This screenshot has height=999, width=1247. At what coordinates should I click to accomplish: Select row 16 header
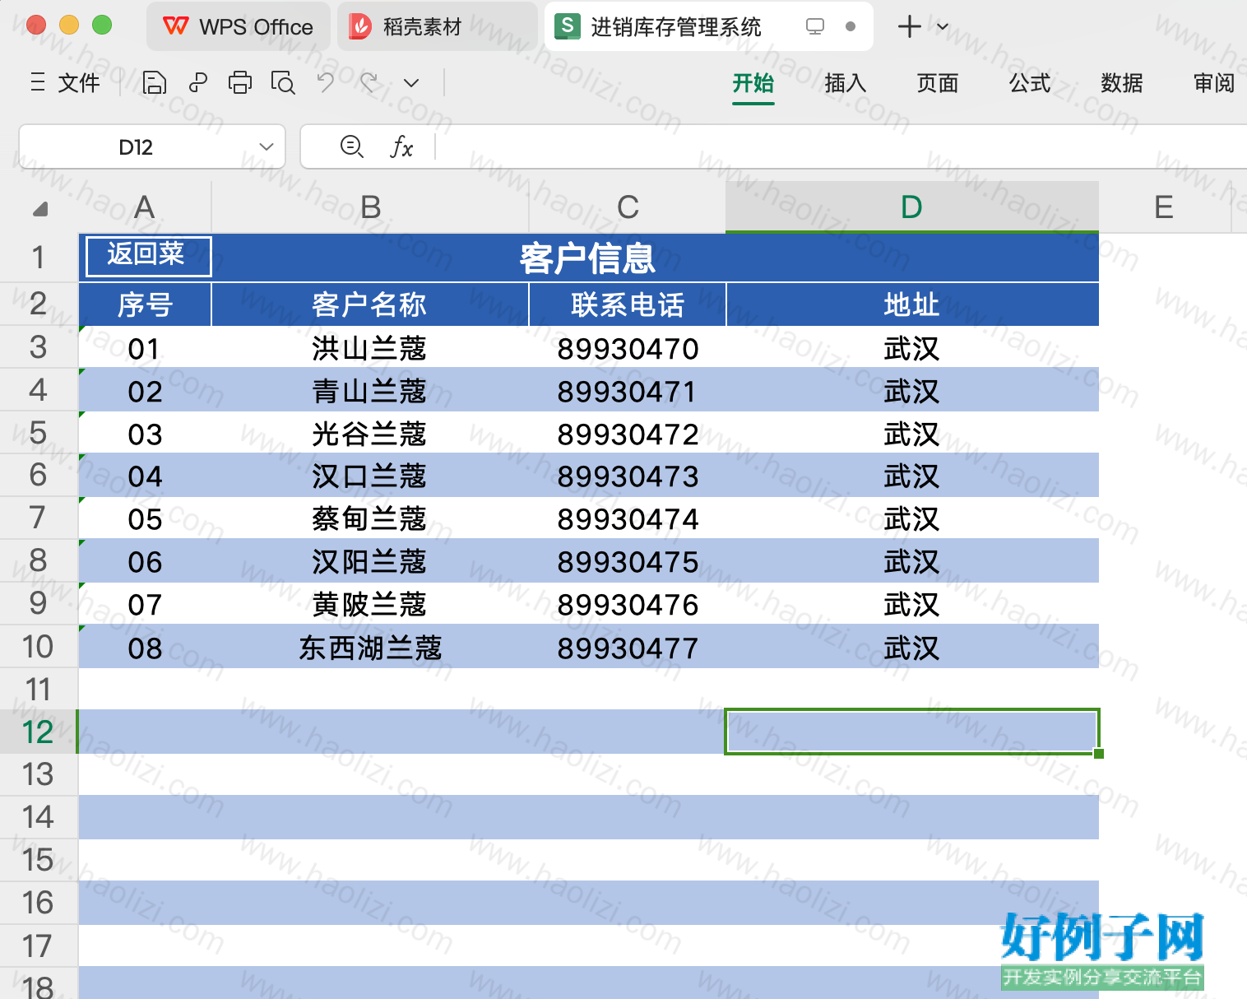39,903
